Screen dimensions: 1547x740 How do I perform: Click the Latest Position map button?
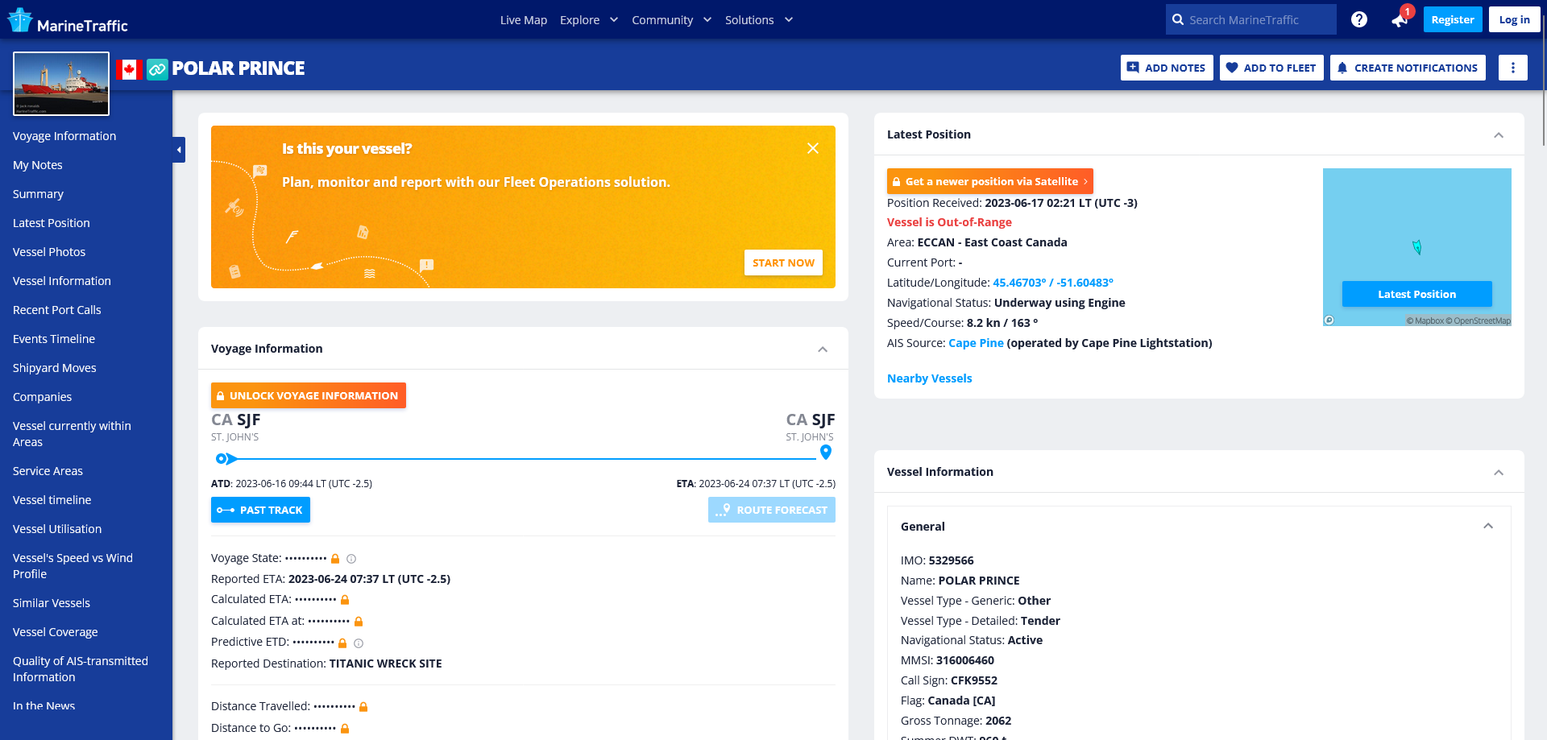click(x=1417, y=294)
